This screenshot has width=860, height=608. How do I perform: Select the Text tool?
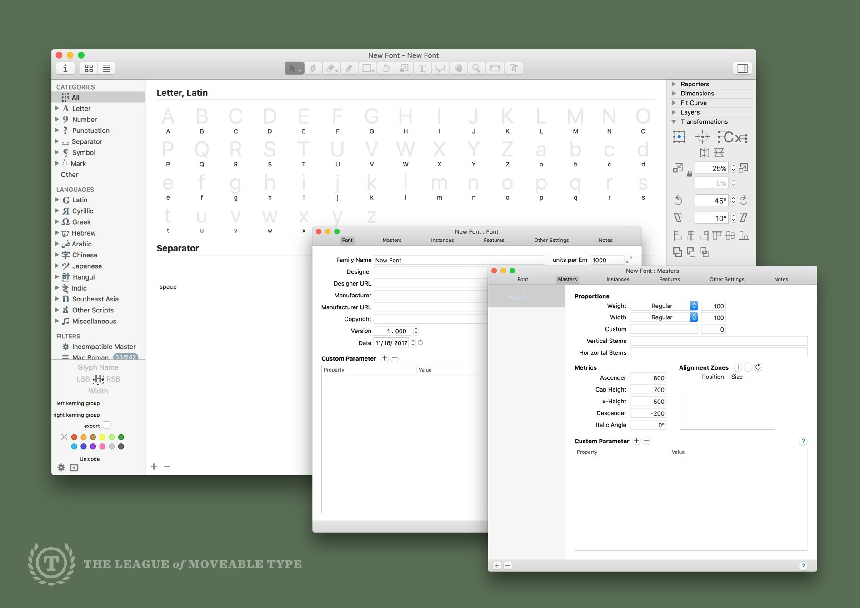[x=422, y=68]
